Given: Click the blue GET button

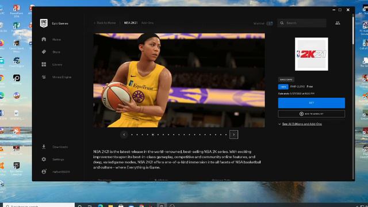Looking at the screenshot, I should click(x=312, y=103).
